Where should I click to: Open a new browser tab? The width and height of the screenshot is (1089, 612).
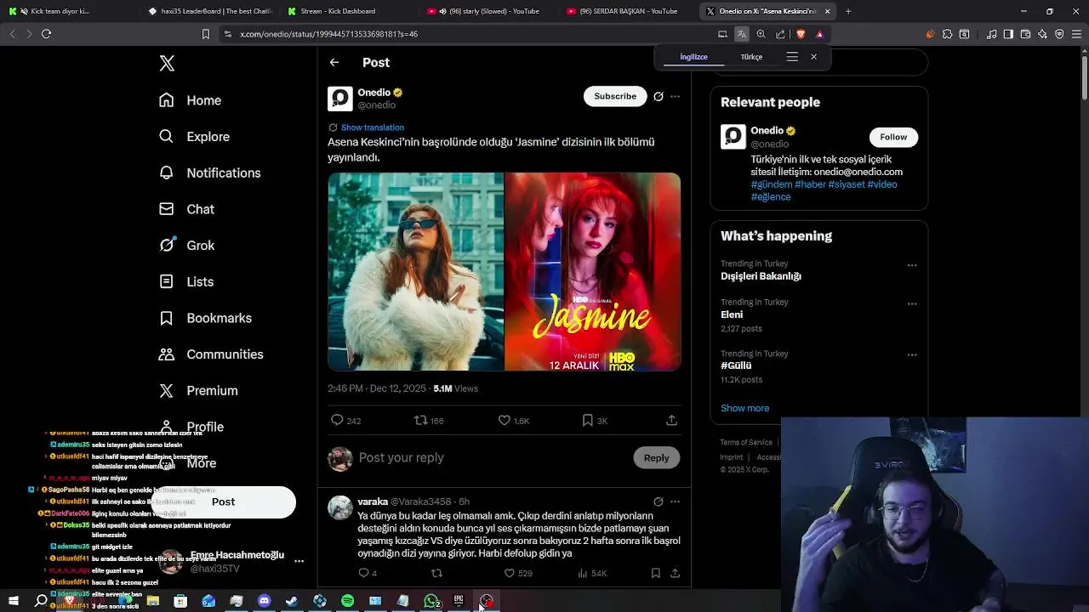pyautogui.click(x=848, y=11)
